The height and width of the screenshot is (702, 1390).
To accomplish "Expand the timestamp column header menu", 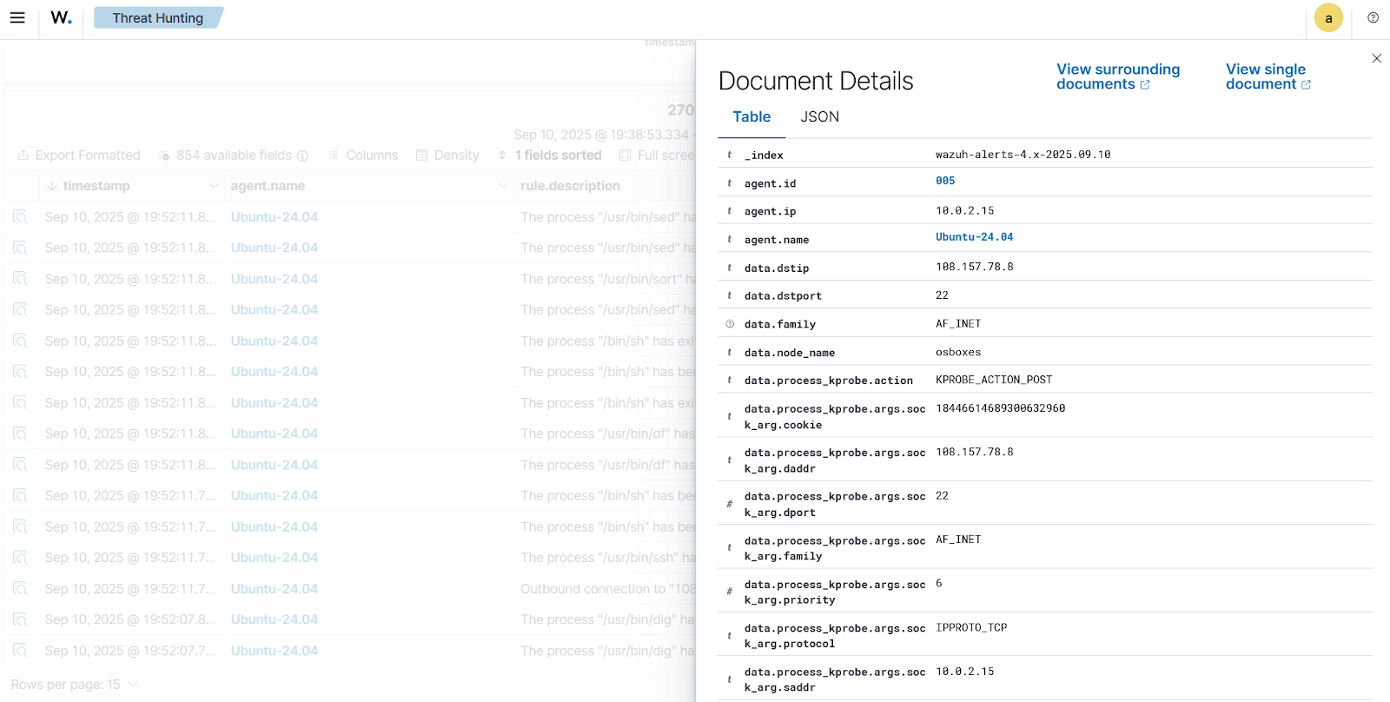I will click(214, 186).
